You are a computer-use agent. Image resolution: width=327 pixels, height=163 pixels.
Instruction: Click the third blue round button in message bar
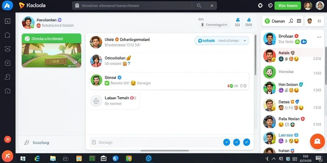[247, 142]
